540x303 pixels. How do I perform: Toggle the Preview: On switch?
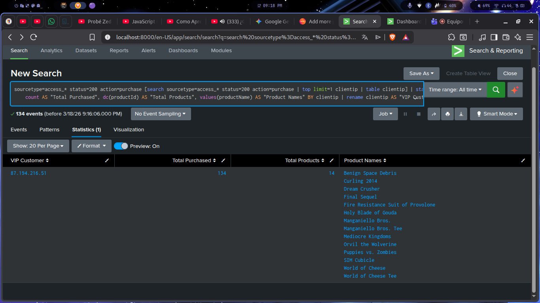[x=121, y=146]
